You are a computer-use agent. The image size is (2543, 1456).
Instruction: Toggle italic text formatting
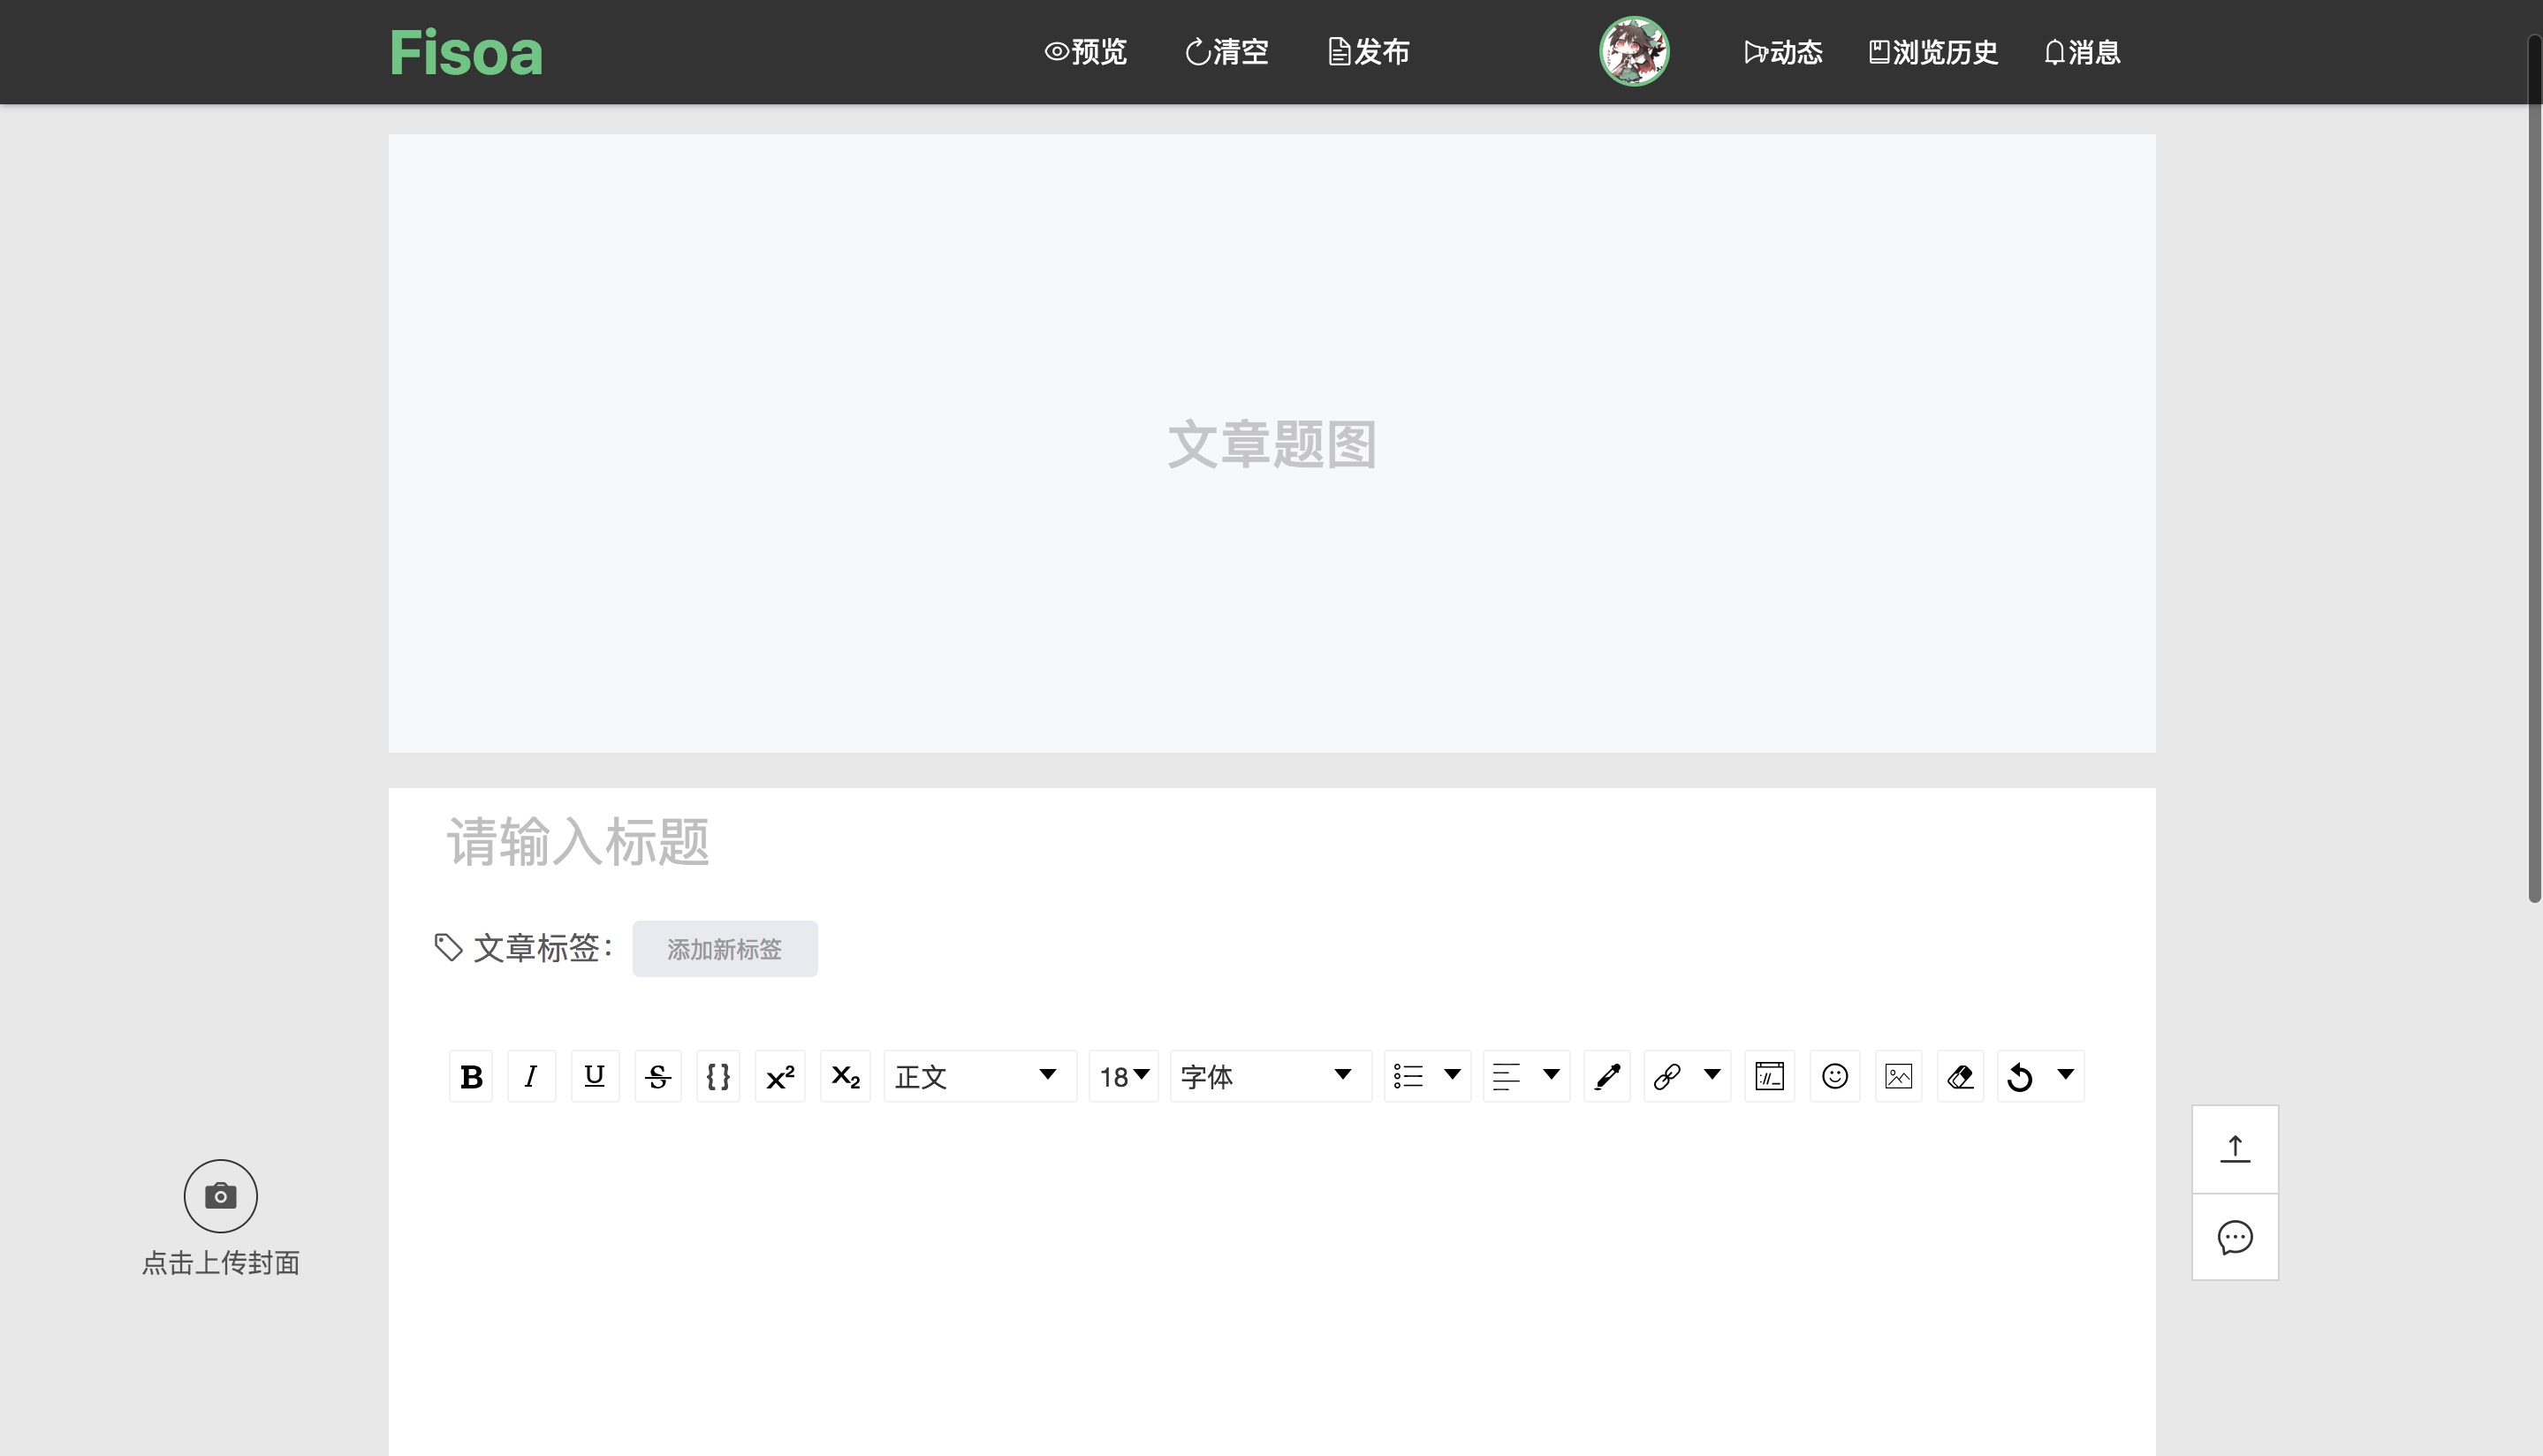pos(531,1077)
